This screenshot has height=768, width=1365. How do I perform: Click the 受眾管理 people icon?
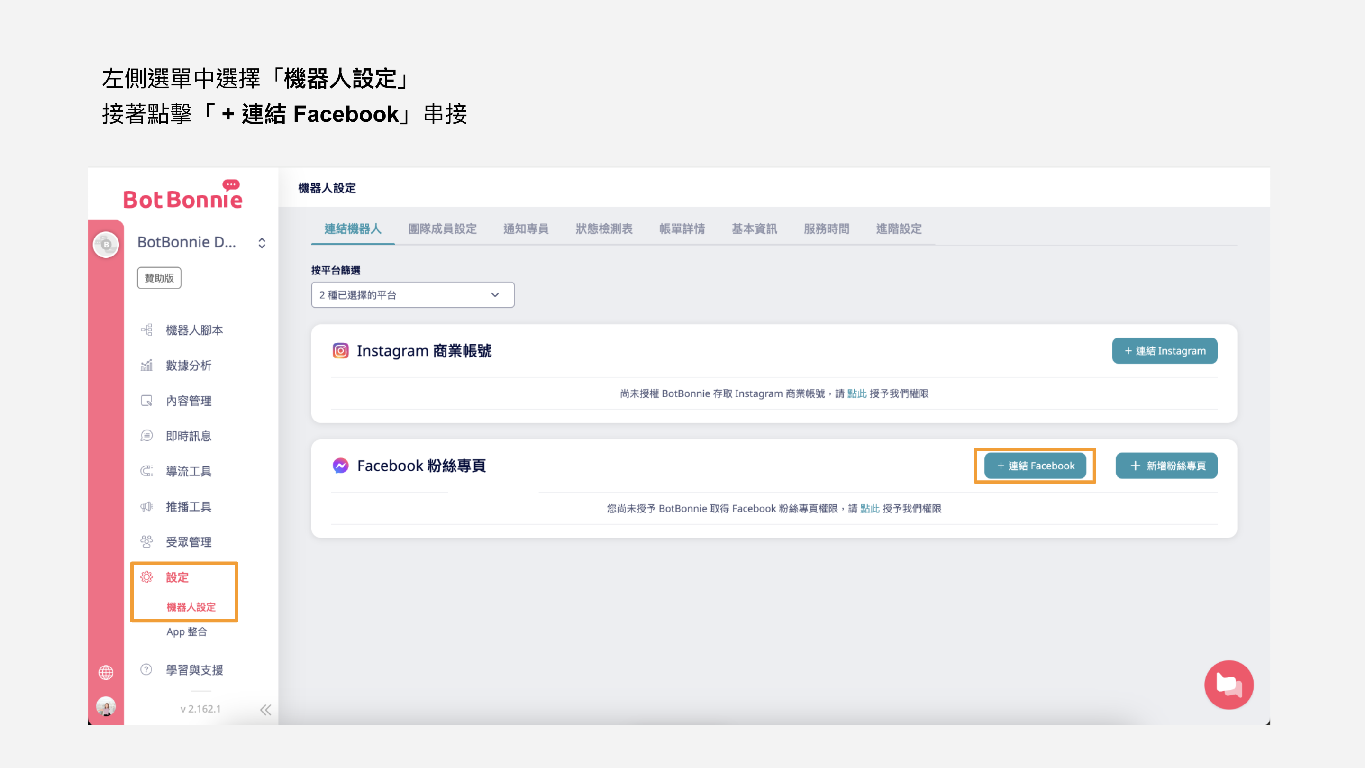tap(147, 542)
